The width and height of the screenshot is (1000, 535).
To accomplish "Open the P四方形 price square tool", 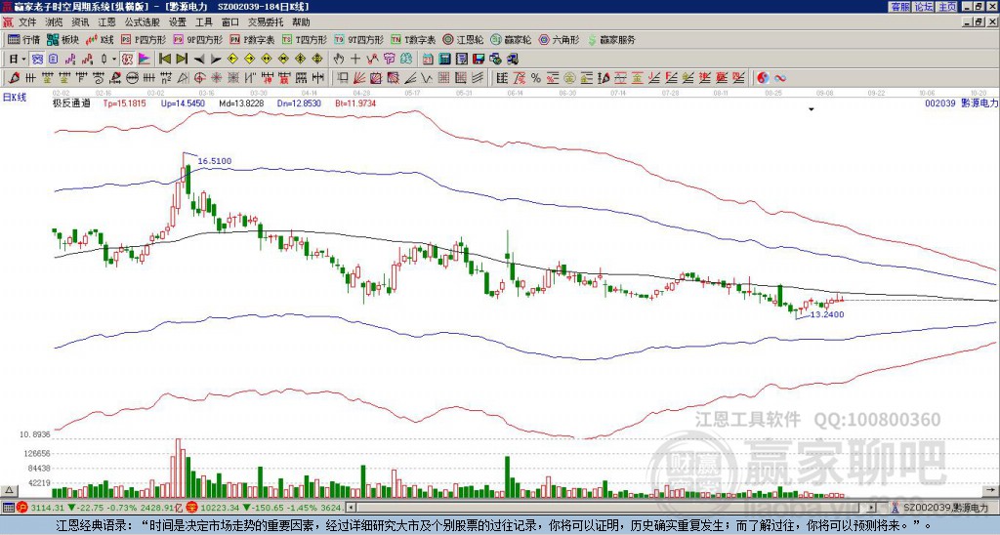I will click(144, 39).
